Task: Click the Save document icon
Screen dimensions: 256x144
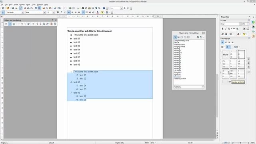Action: 13,8
